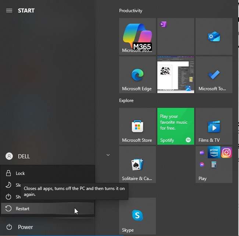The height and width of the screenshot is (236, 239).
Task: Open the Photos live tile
Action: click(176, 75)
